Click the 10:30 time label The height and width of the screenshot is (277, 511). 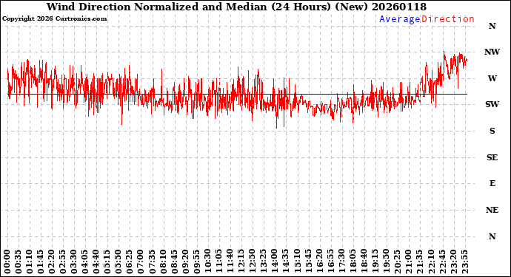coord(207,262)
